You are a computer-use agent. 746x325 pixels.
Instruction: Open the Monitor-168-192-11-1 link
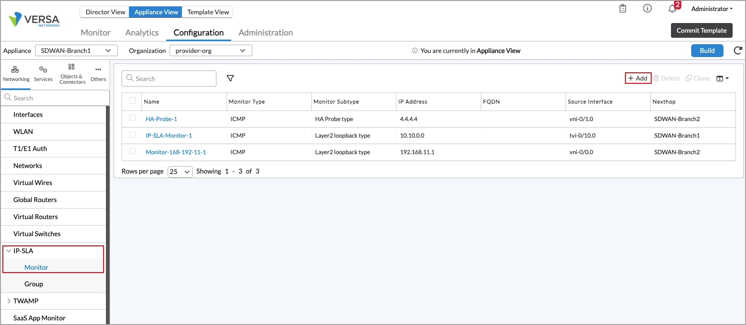(x=175, y=152)
